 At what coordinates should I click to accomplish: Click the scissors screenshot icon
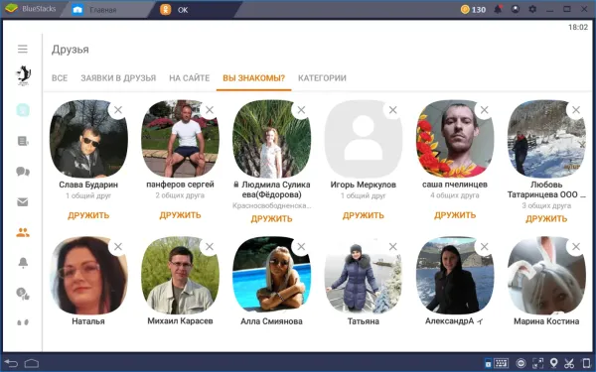click(569, 363)
